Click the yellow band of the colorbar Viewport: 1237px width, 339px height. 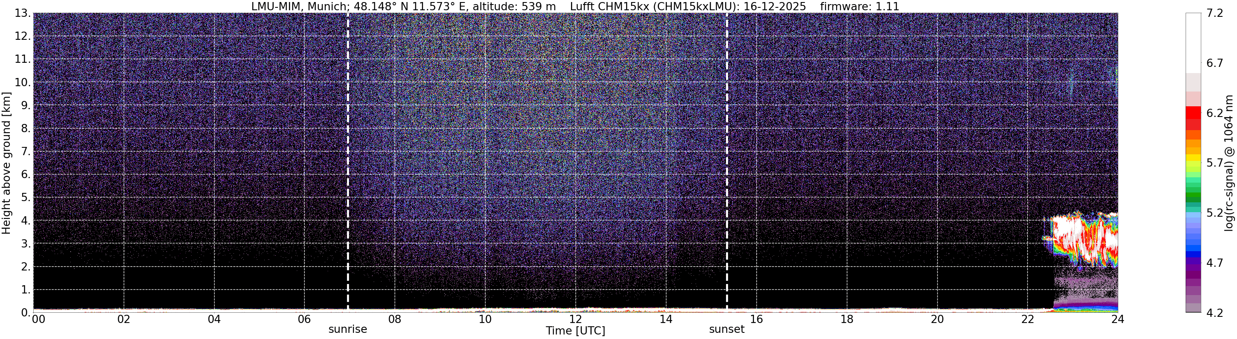[1193, 158]
